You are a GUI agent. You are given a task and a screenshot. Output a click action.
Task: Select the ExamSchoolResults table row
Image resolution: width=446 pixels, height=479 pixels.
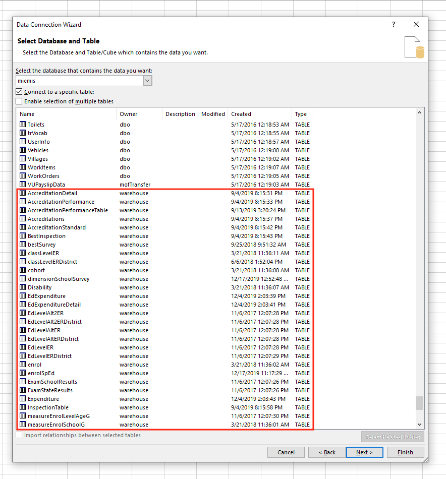[x=52, y=382]
